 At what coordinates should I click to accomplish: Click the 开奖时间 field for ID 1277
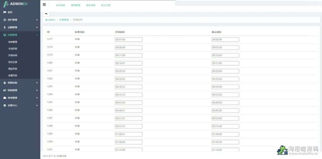129,40
